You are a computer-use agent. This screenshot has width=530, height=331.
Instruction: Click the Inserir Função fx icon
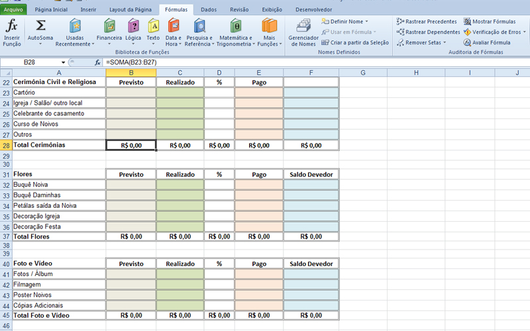pos(12,26)
